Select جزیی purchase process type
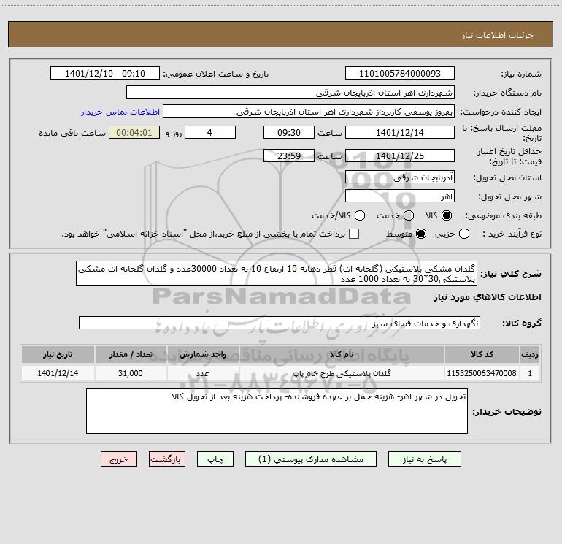The image size is (562, 544). point(464,234)
